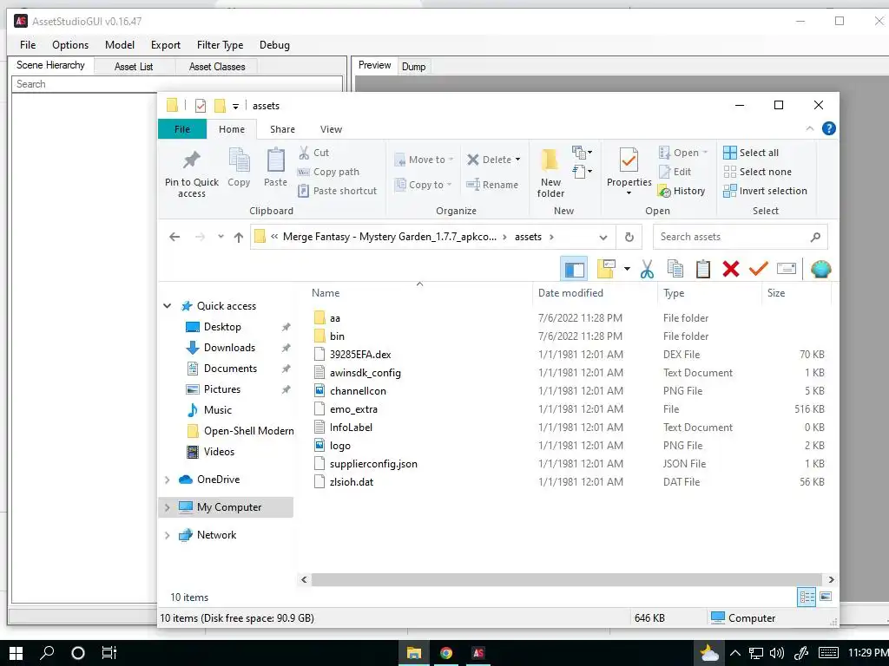Click the Copy ribbon icon

[239, 160]
